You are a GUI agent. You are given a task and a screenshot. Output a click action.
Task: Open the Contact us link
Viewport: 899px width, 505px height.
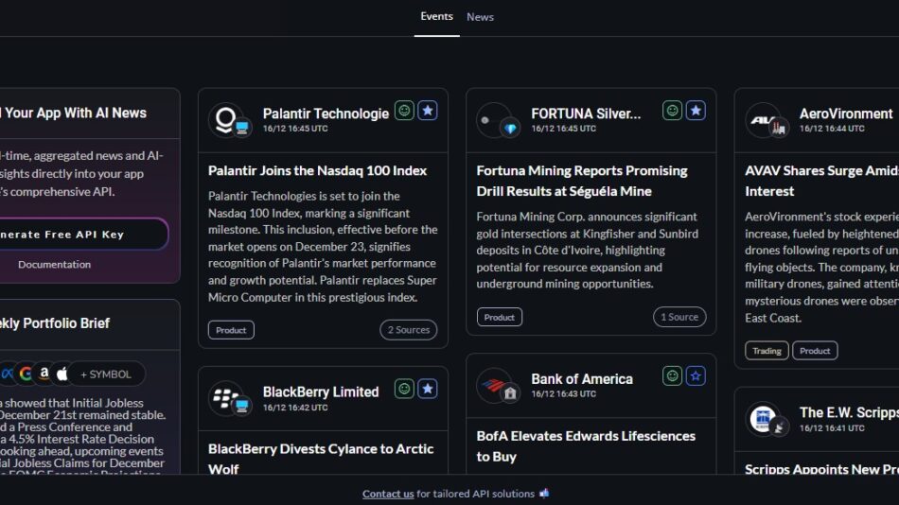(x=388, y=494)
